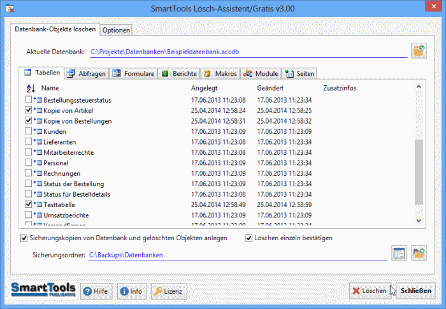
Task: Click the backup list window icon
Action: (x=399, y=253)
